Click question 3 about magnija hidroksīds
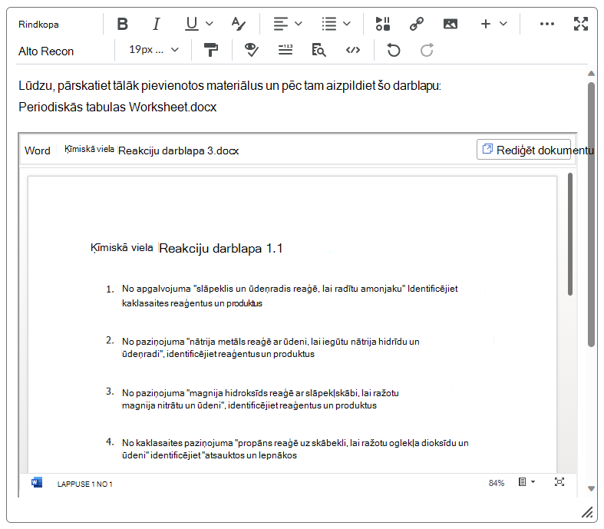The height and width of the screenshot is (529, 604). point(260,399)
